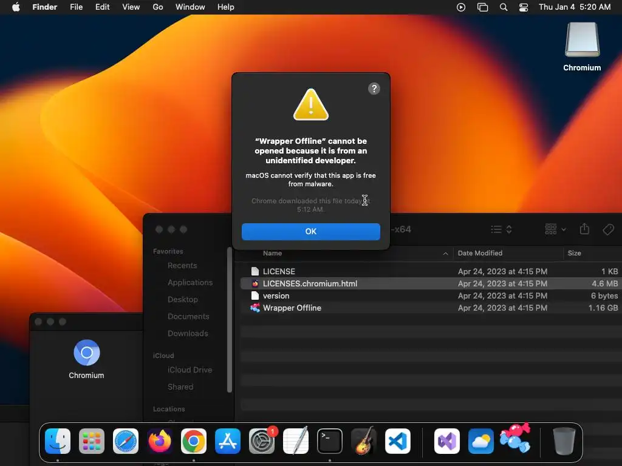Open the Trash from the Dock
The width and height of the screenshot is (622, 466).
tap(564, 441)
